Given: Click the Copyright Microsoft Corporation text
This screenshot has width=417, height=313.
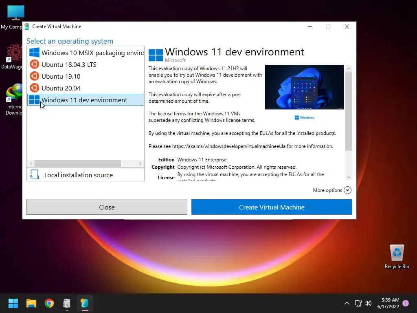Looking at the screenshot, I should [x=237, y=167].
